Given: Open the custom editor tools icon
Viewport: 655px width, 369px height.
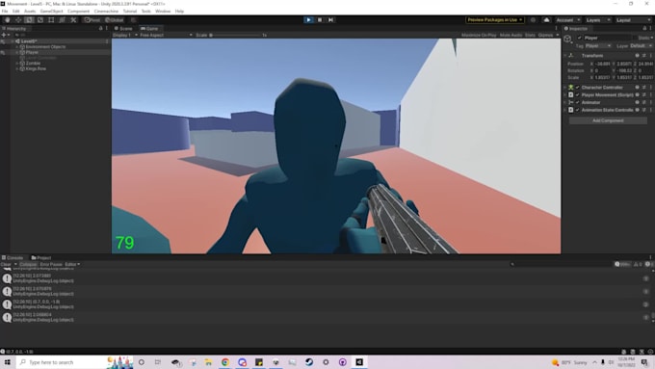Looking at the screenshot, I should click(x=73, y=19).
